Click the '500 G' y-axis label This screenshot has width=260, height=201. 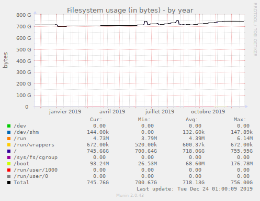tap(24, 49)
